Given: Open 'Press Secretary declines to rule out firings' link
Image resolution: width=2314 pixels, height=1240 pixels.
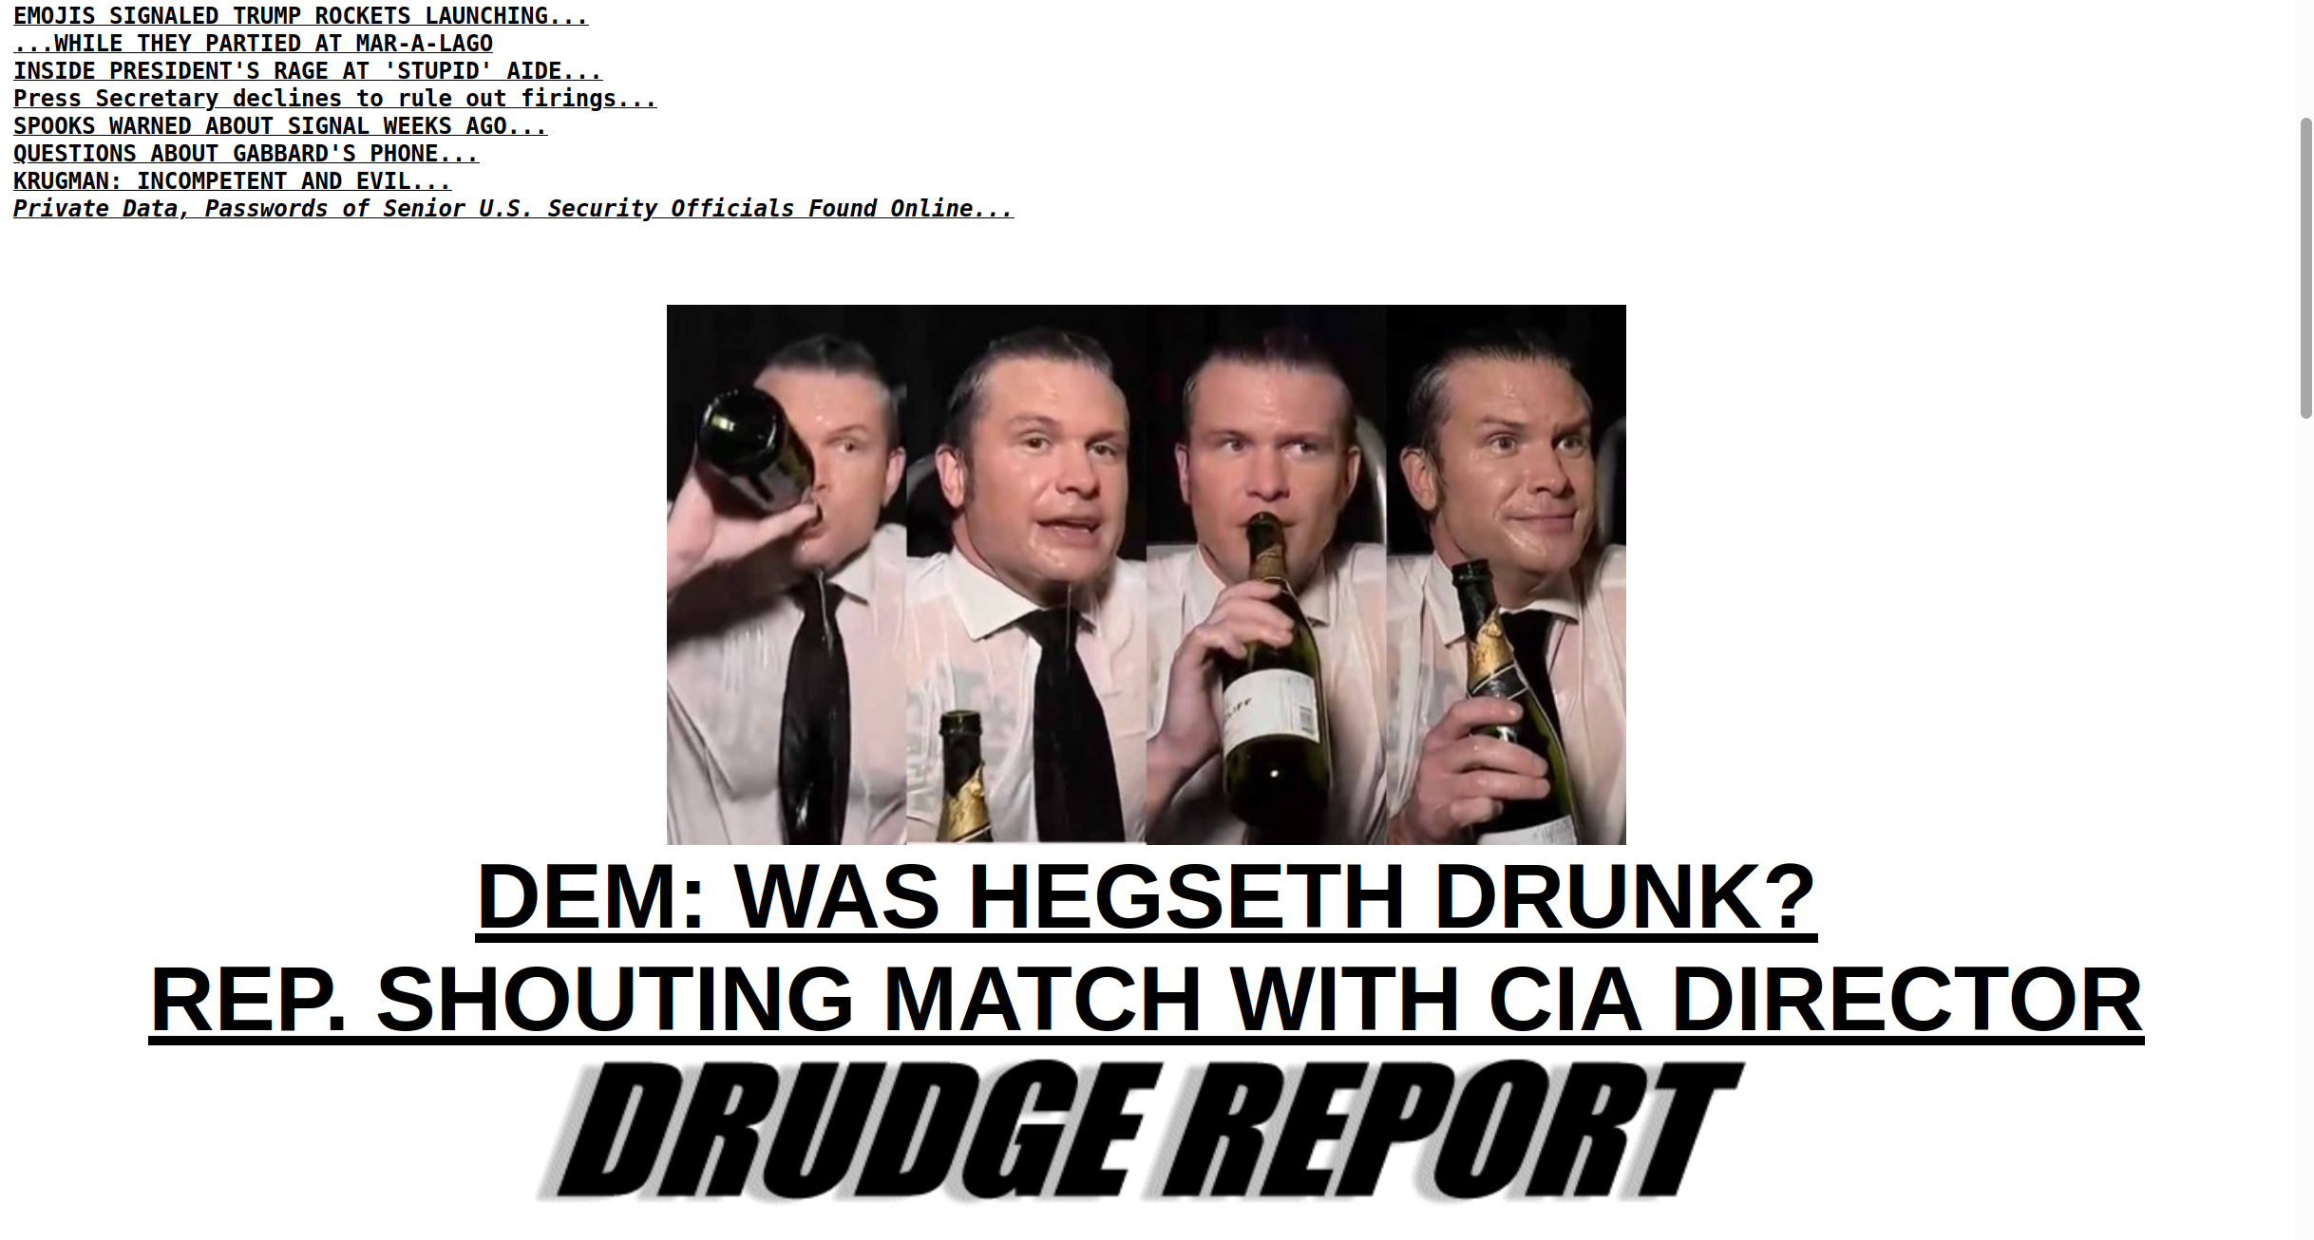Looking at the screenshot, I should click(334, 99).
